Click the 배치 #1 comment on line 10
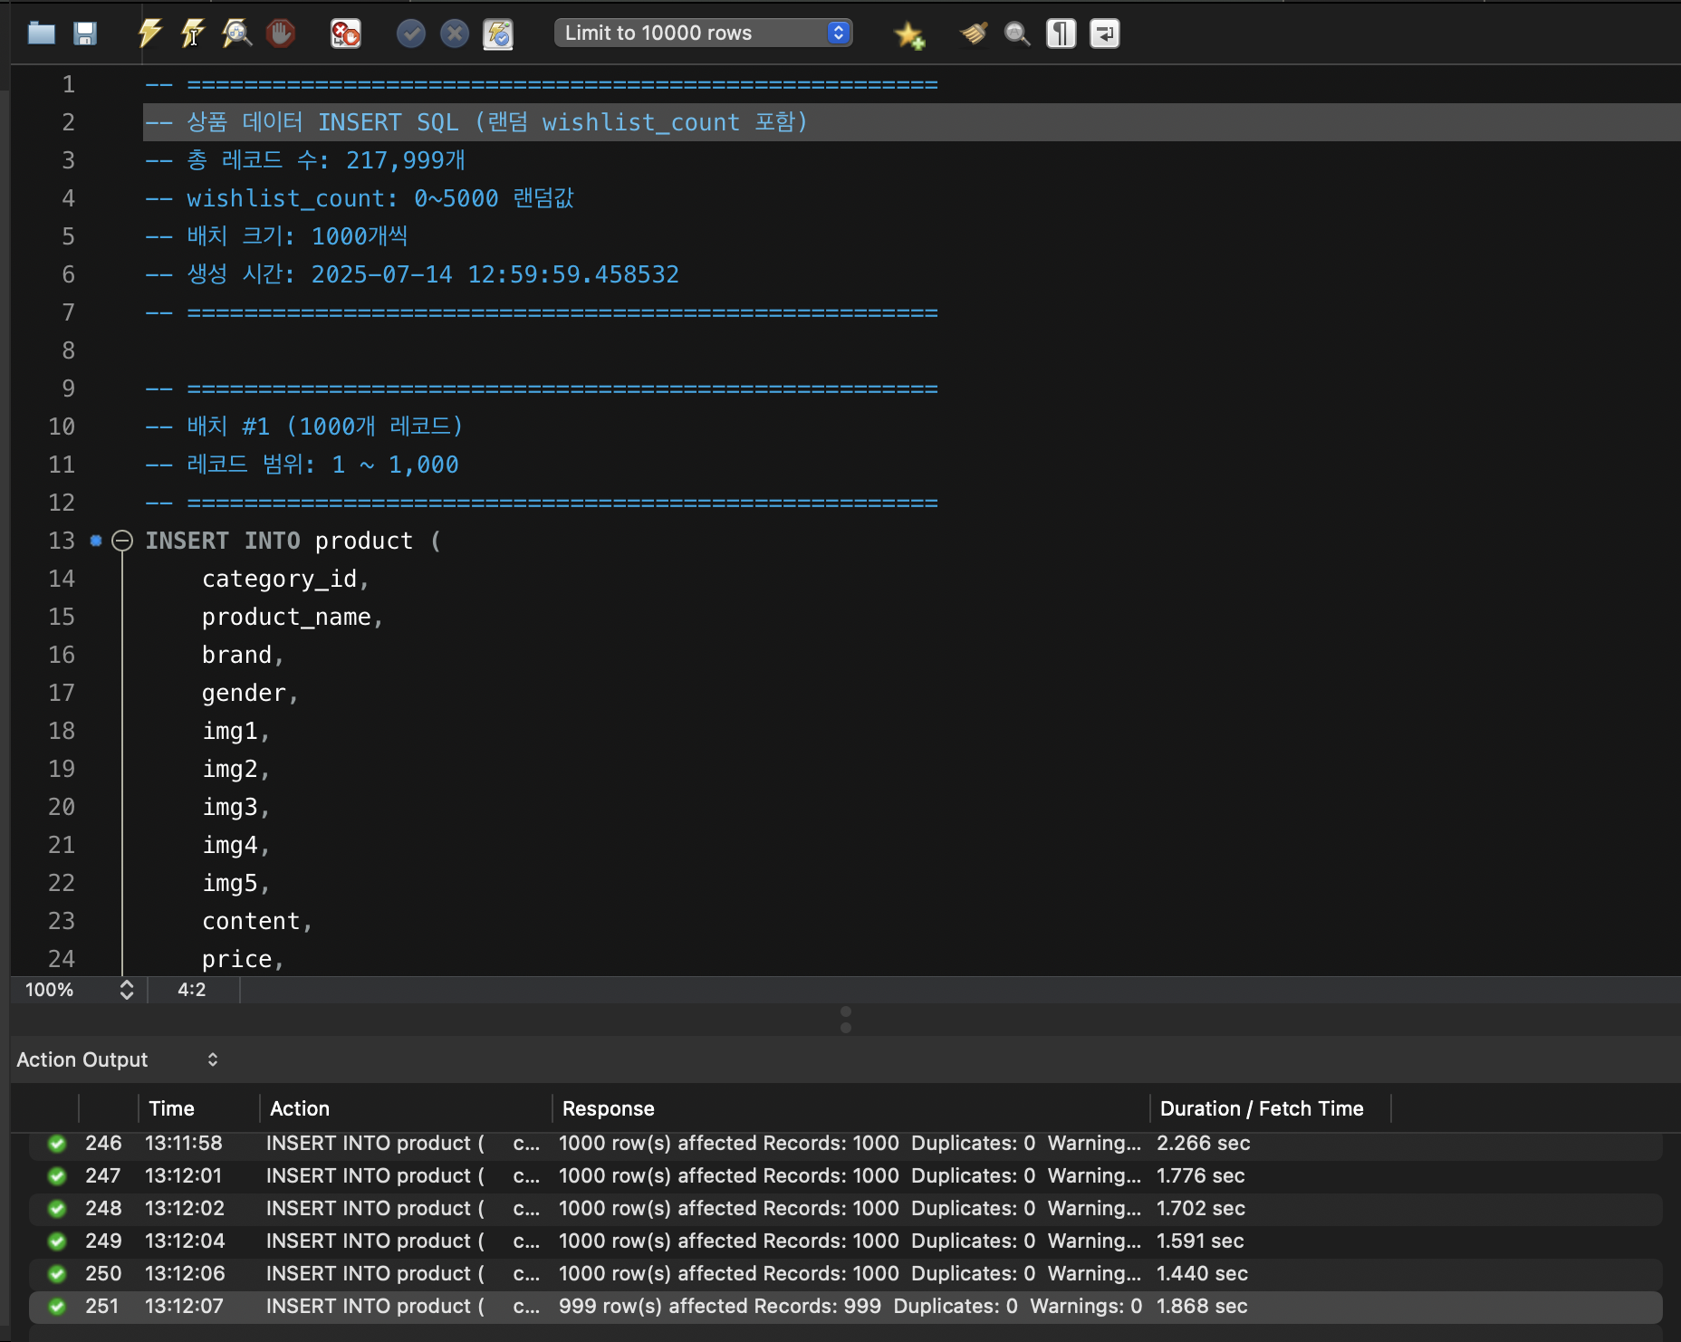The width and height of the screenshot is (1681, 1342). pos(304,427)
